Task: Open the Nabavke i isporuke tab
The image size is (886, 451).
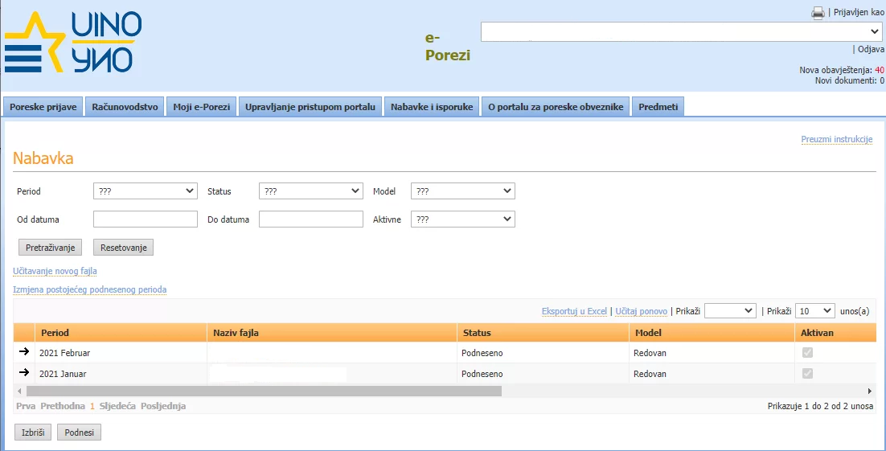Action: [x=432, y=107]
